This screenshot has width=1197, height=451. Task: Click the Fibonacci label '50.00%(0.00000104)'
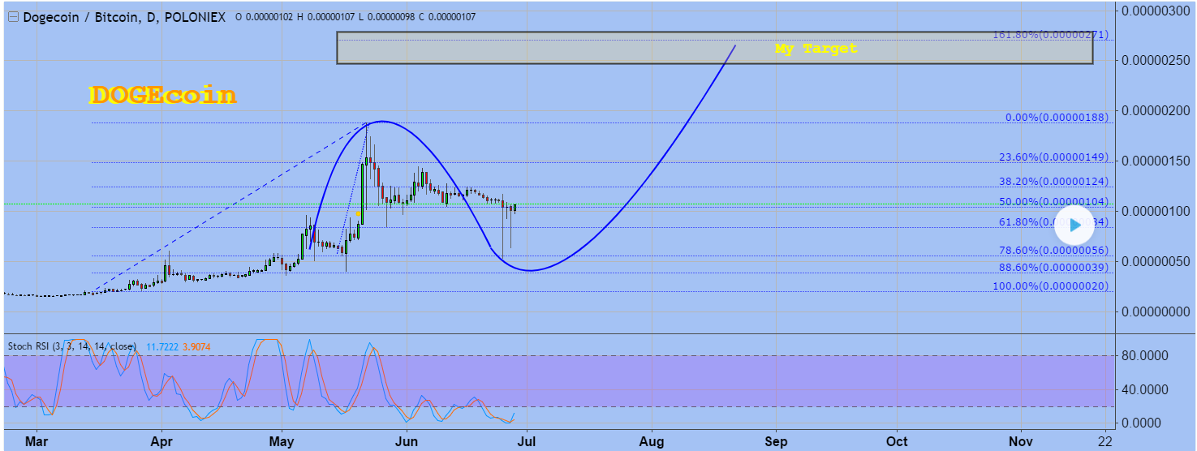[1053, 201]
